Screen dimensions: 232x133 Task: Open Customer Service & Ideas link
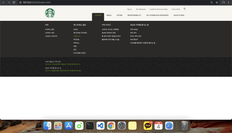coord(159,9)
